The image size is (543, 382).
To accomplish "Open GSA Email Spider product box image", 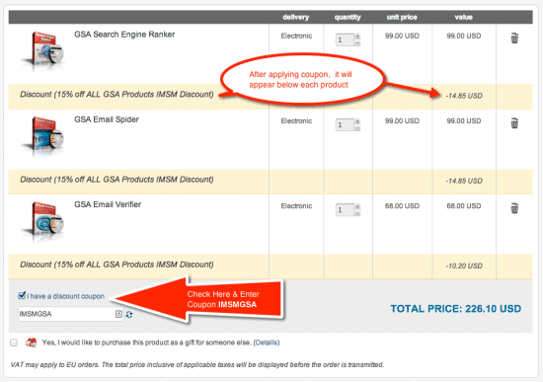I will [x=43, y=136].
